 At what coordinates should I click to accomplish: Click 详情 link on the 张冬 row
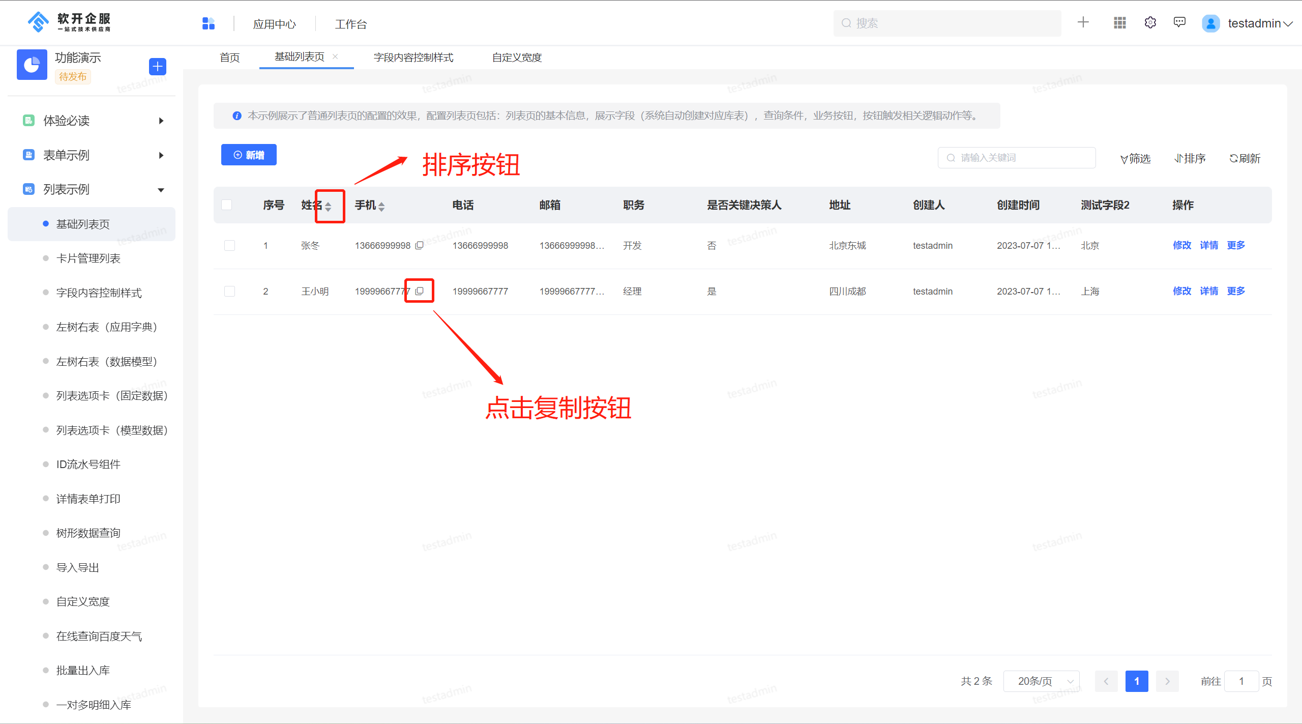tap(1209, 245)
